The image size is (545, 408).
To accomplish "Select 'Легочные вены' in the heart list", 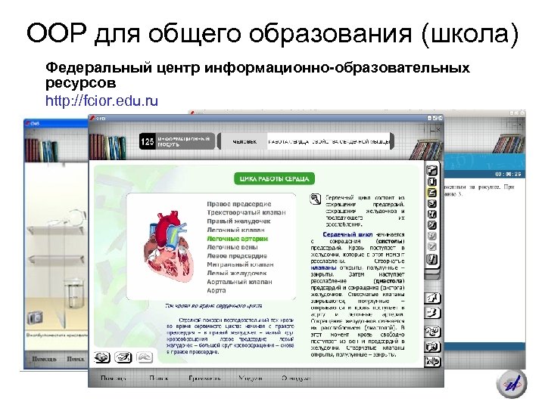I will coord(232,247).
